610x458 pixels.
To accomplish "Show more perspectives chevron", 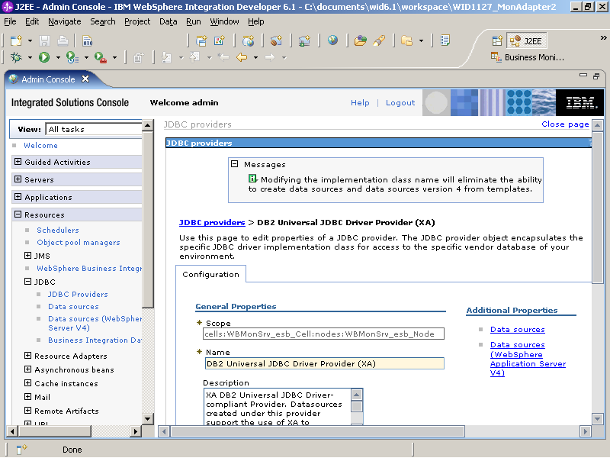I will (x=603, y=37).
